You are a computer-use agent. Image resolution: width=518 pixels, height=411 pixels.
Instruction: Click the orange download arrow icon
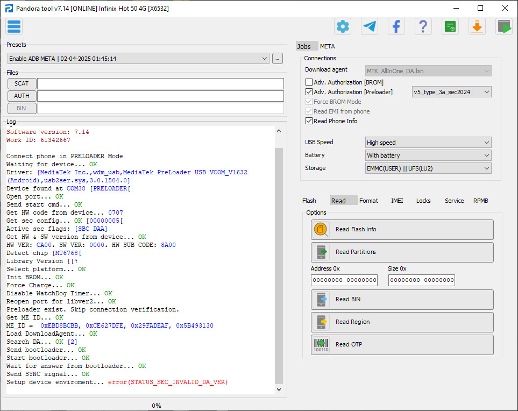pos(477,26)
